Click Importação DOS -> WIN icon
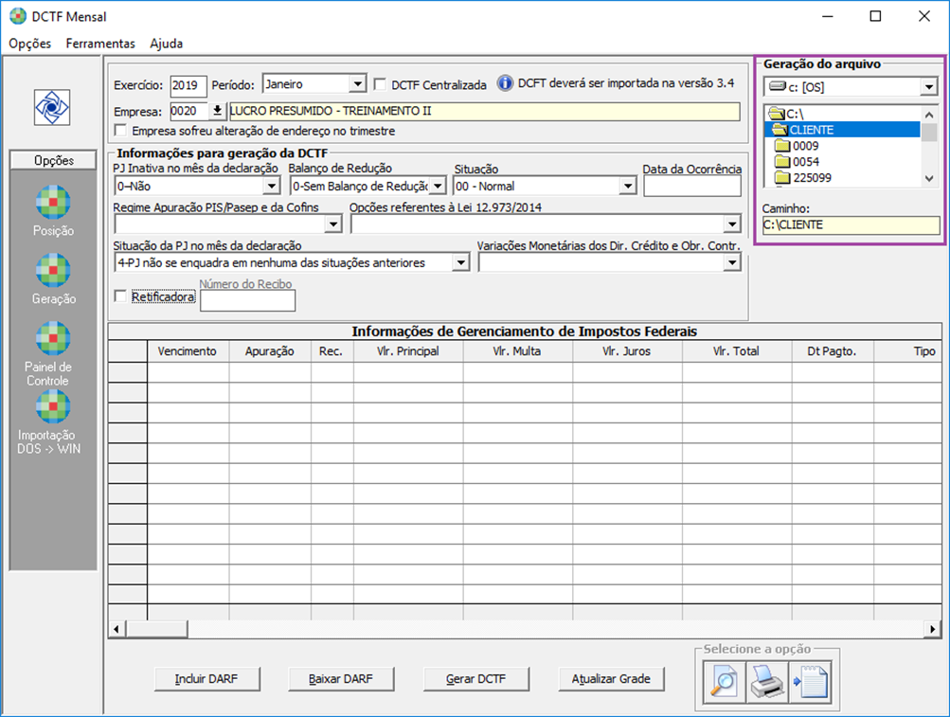Viewport: 950px width, 717px height. (x=53, y=406)
